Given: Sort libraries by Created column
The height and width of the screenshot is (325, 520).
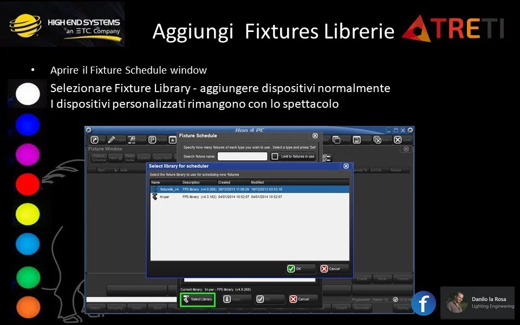Looking at the screenshot, I should tap(233, 182).
